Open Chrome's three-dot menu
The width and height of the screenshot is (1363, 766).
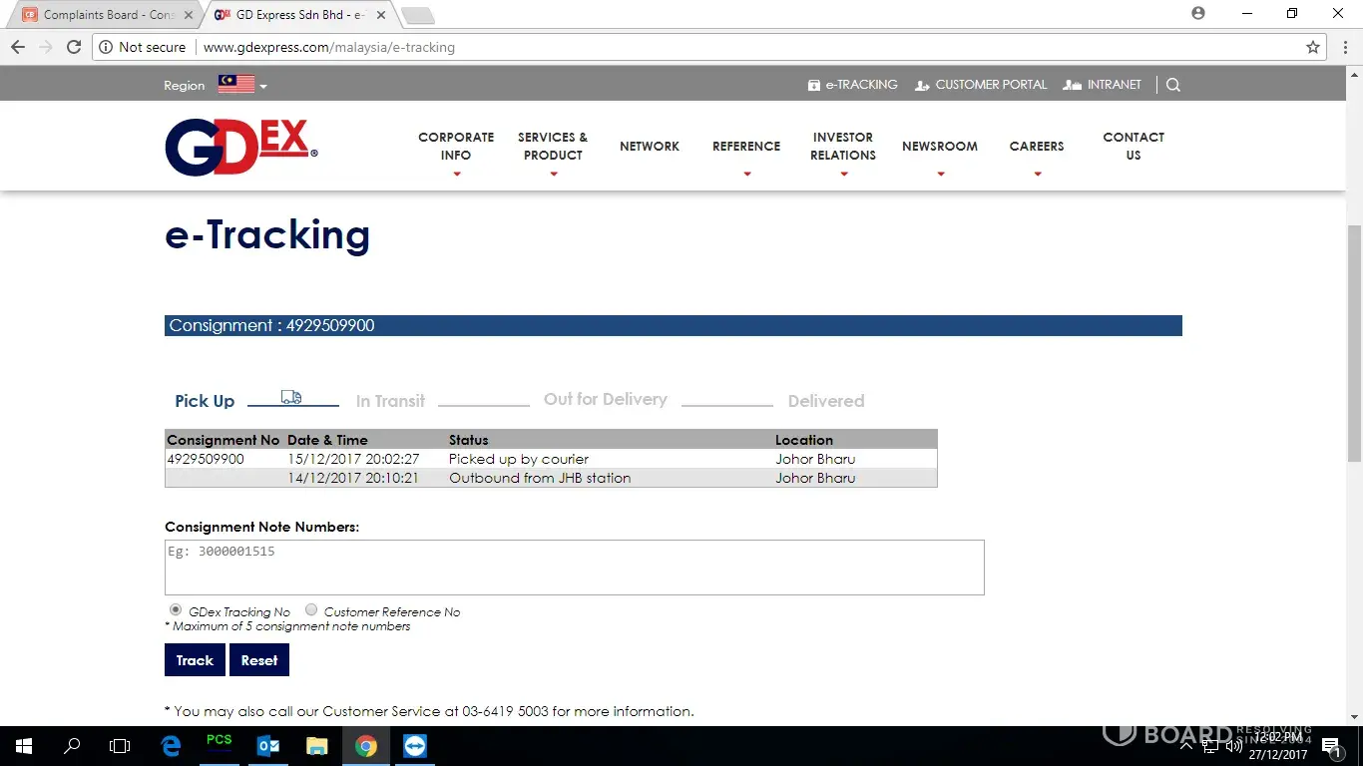(1344, 47)
